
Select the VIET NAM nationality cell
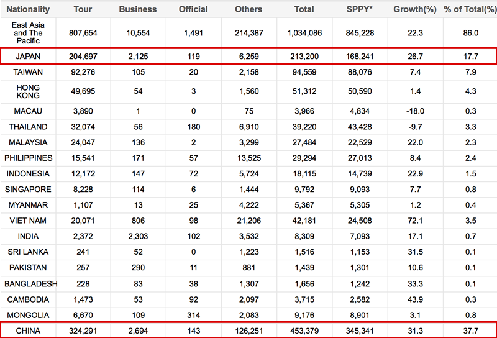click(28, 221)
